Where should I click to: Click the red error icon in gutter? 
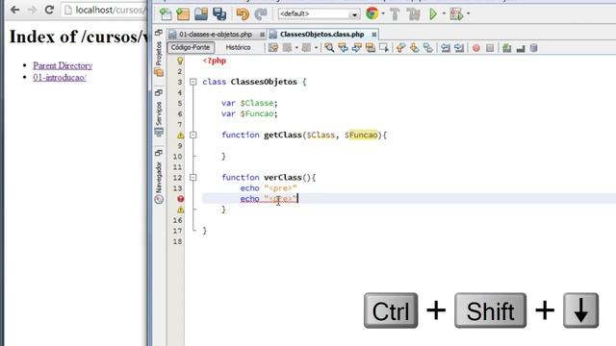[x=180, y=199]
